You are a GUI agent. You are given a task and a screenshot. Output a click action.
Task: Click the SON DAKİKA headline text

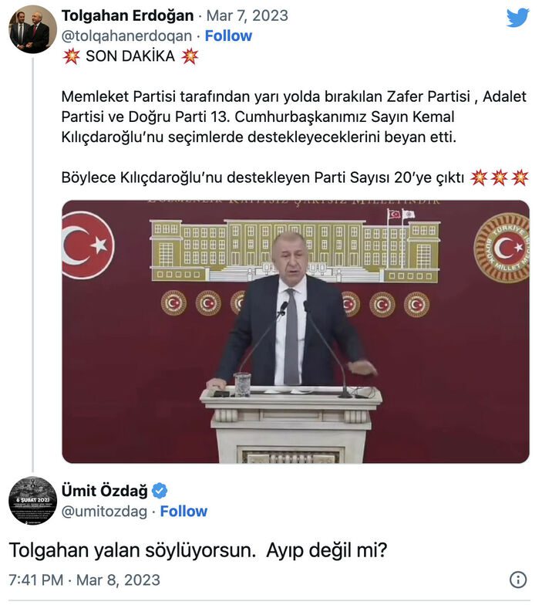click(130, 56)
